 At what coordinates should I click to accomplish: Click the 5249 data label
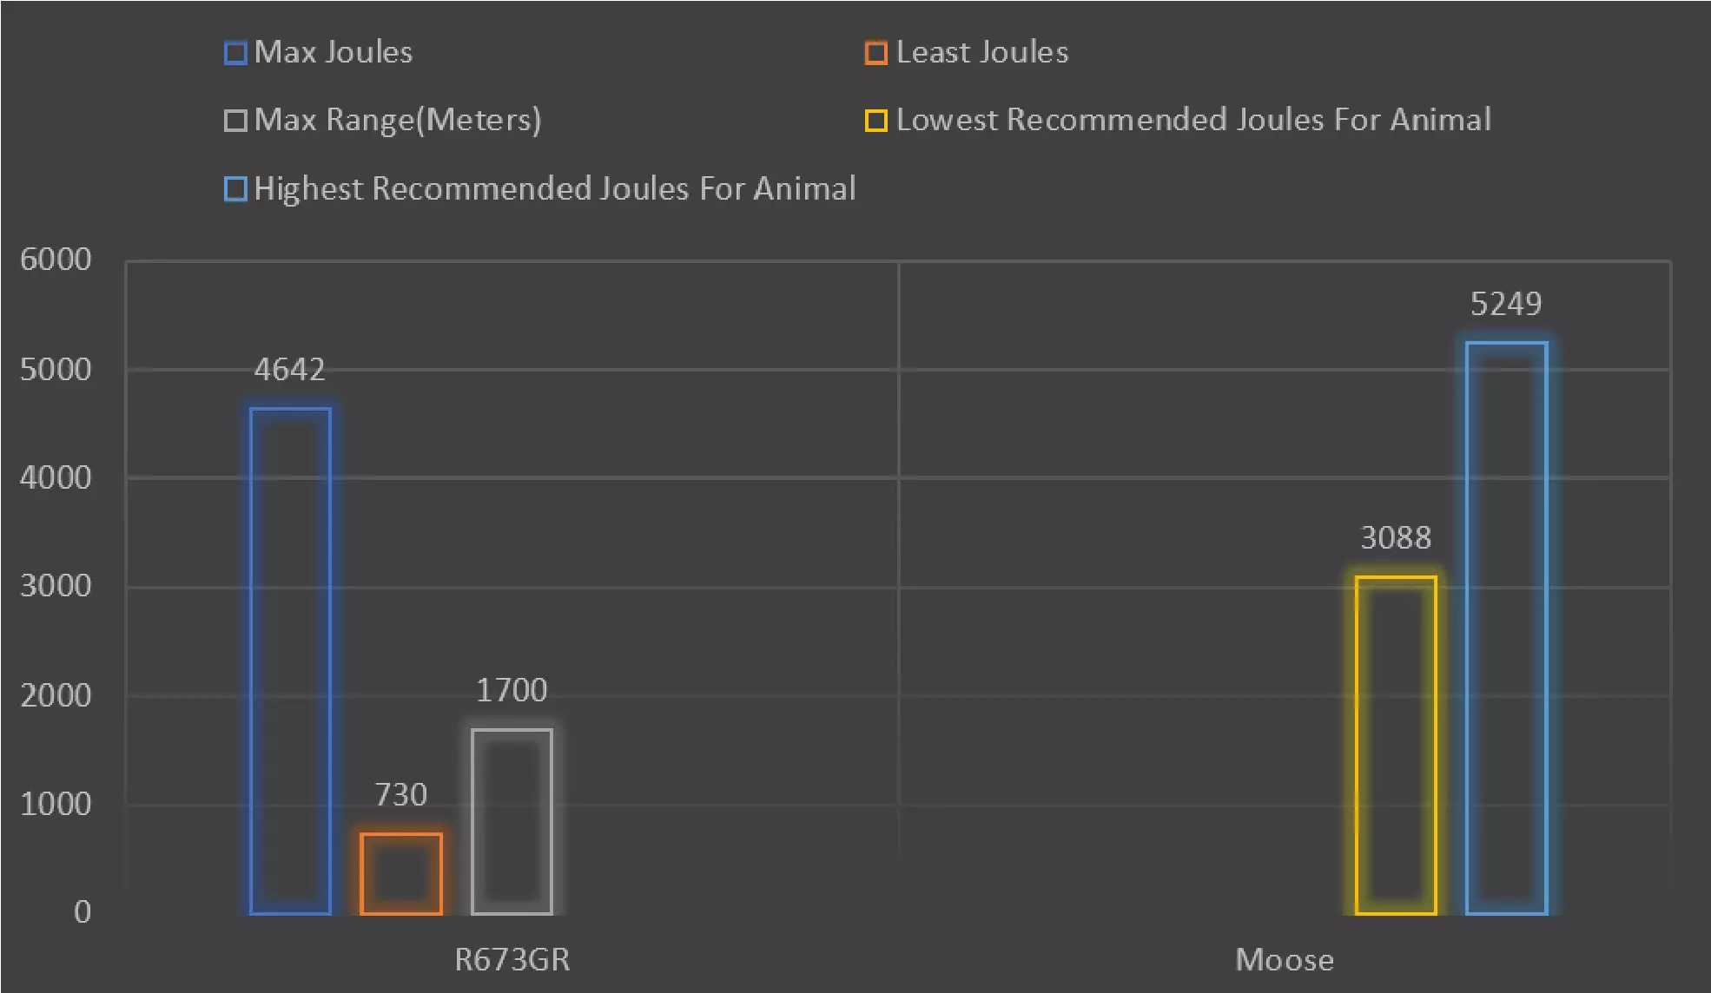1506,304
